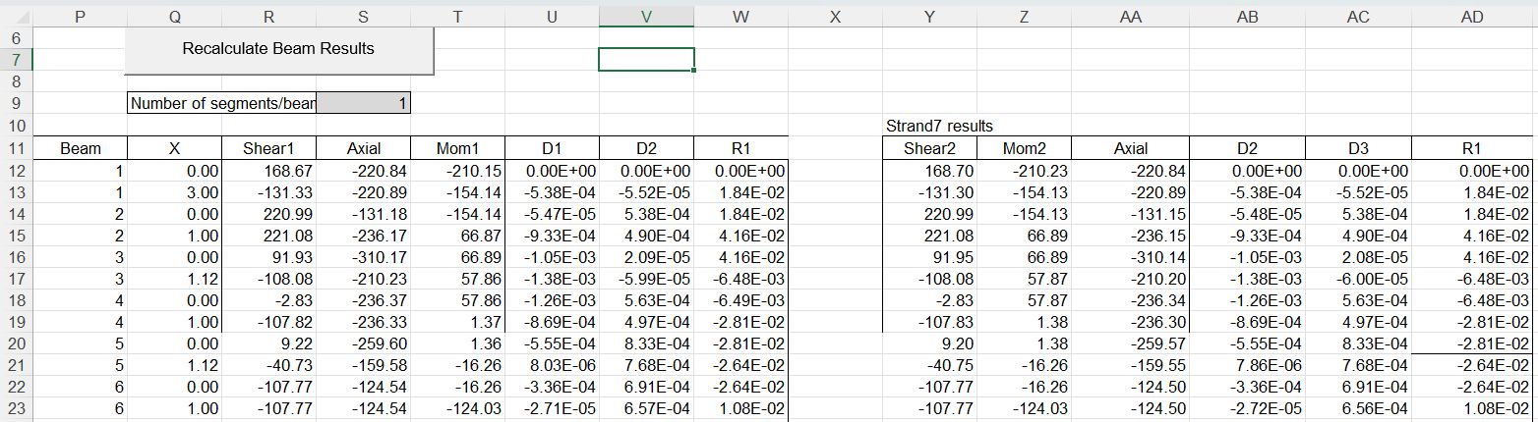This screenshot has width=1538, height=422.
Task: Select the cell showing 7.86E-06
Action: (x=1247, y=364)
